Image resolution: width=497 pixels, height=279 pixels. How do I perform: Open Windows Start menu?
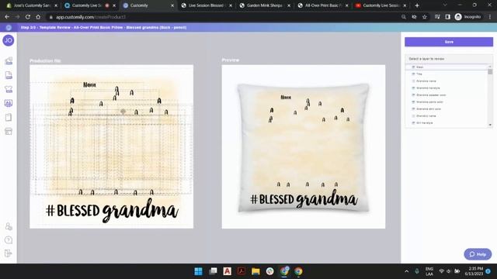(x=199, y=271)
